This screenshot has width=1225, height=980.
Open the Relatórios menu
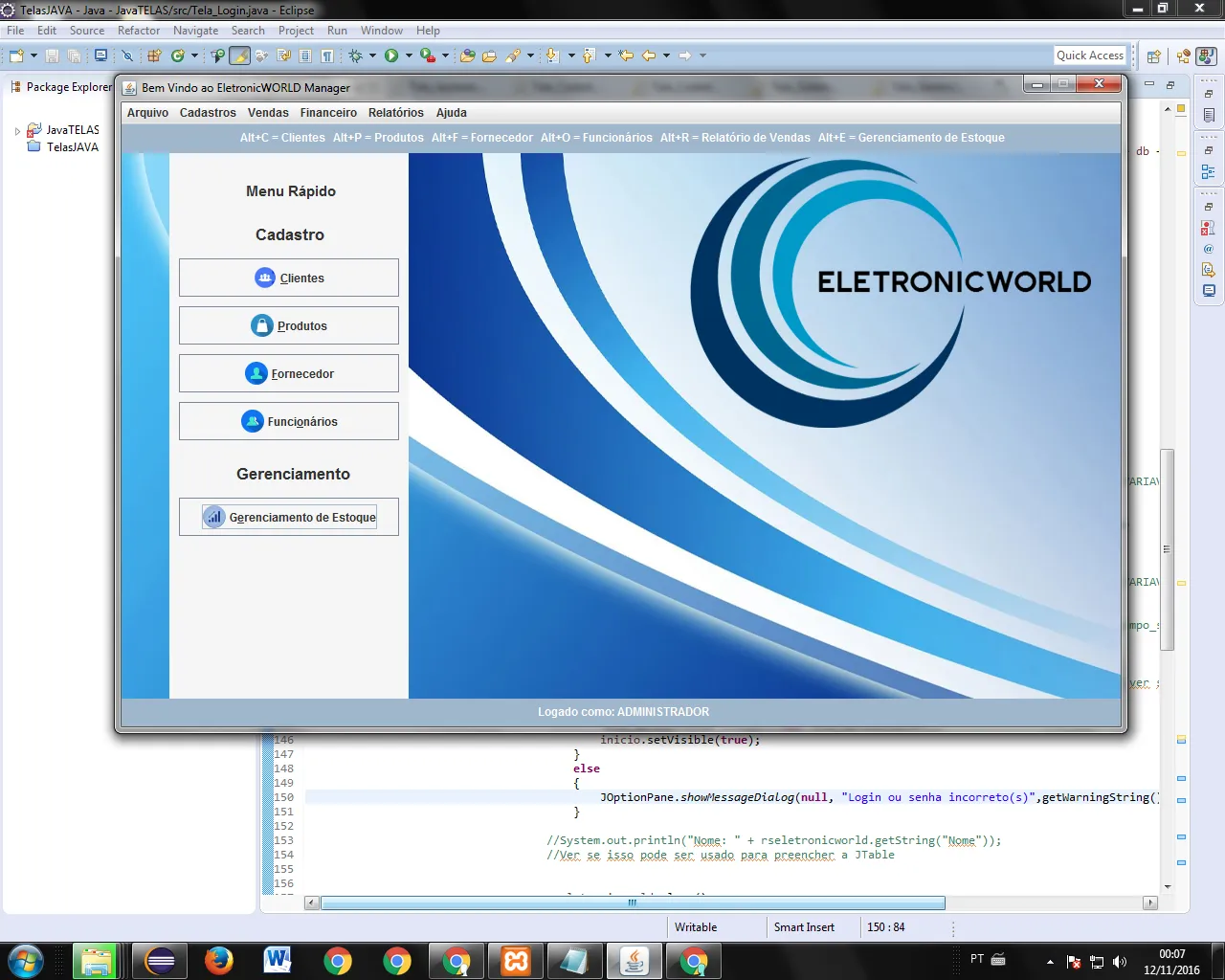coord(395,113)
